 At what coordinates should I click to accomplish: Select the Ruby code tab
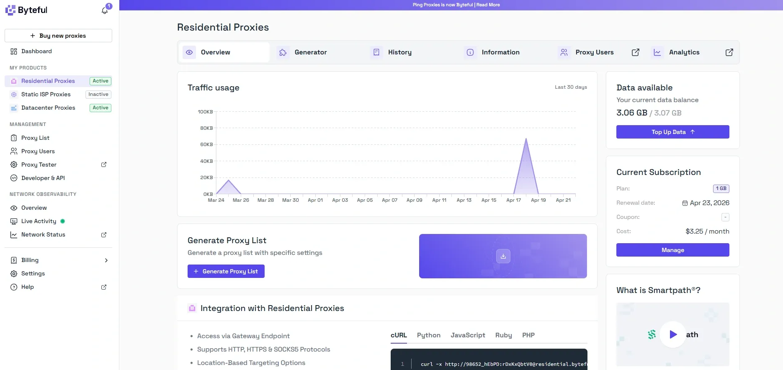503,335
